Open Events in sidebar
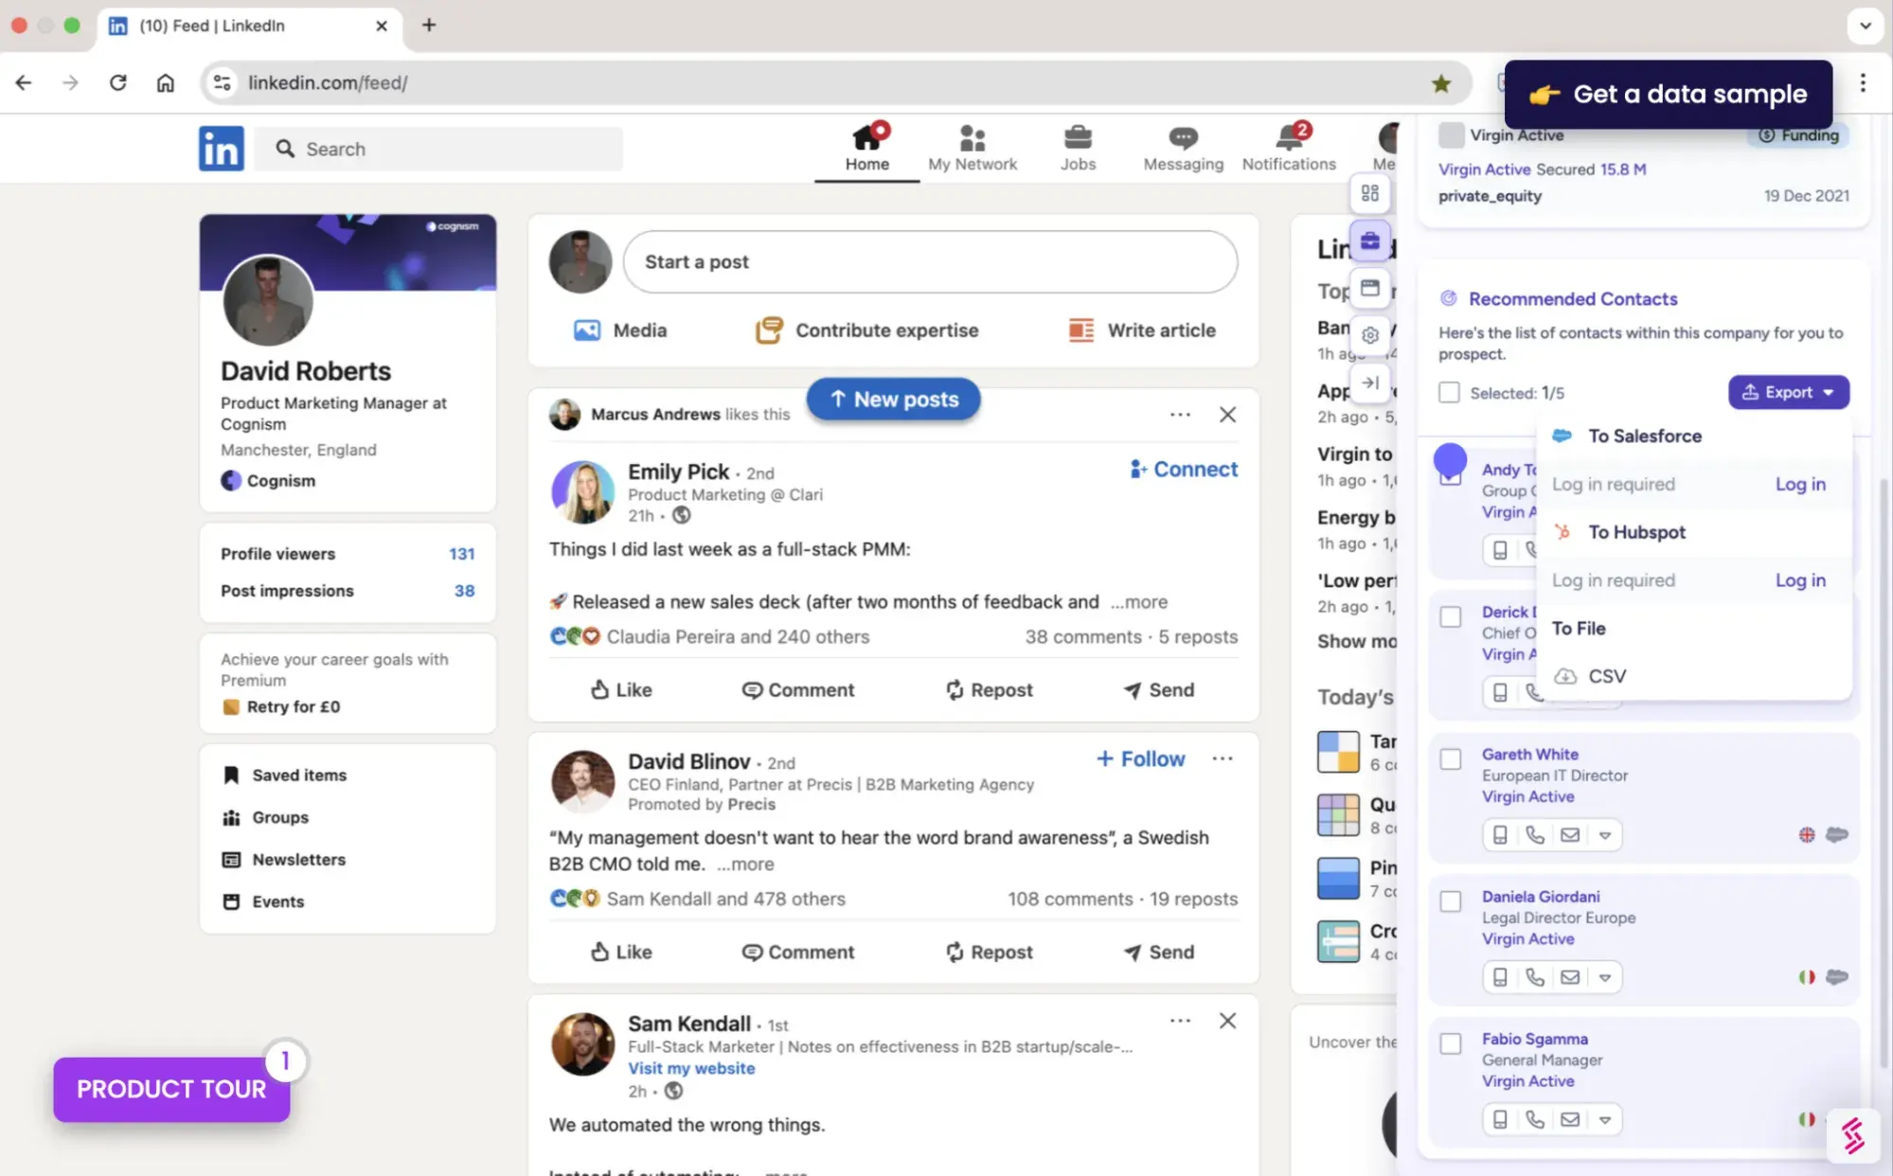 [263, 901]
